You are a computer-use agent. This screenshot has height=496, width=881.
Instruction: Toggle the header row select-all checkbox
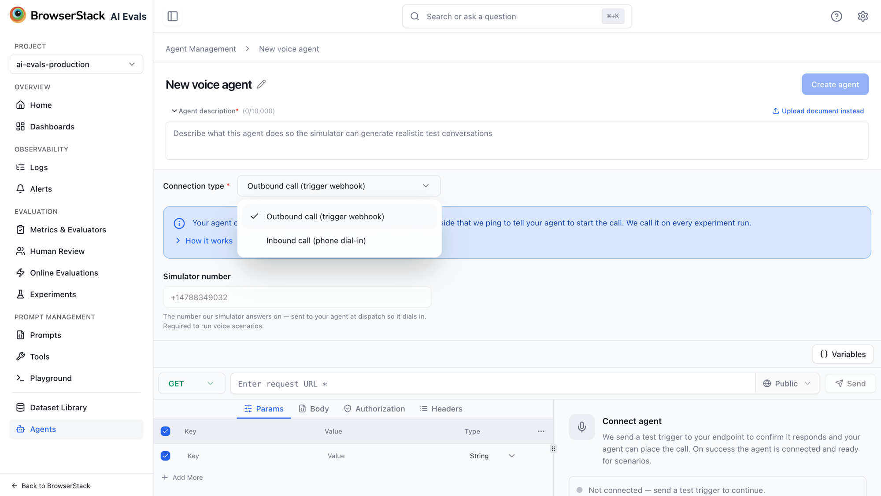(x=166, y=431)
